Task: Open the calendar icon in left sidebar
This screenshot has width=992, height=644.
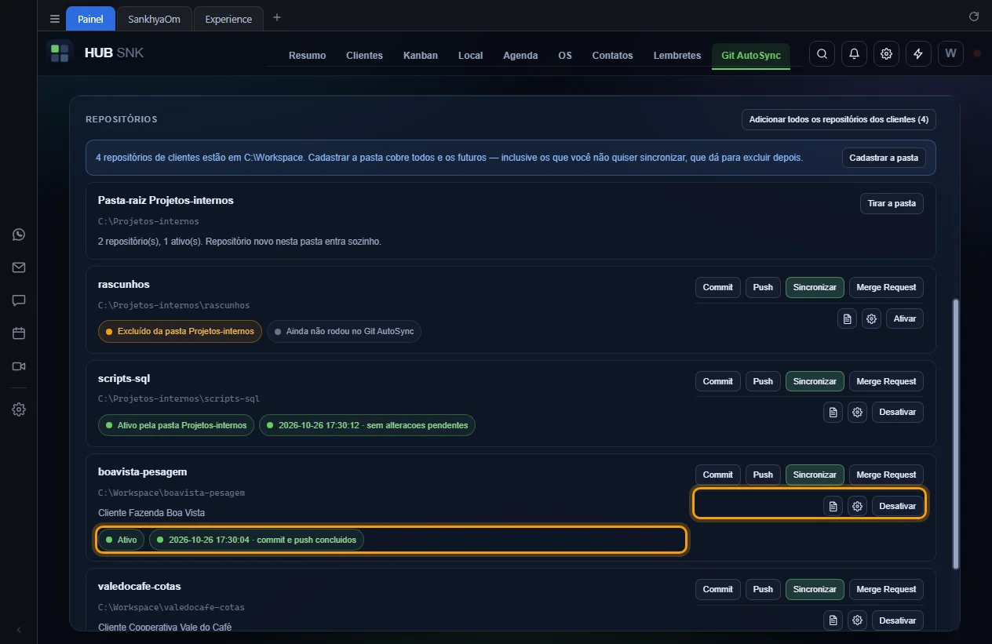Action: point(19,333)
